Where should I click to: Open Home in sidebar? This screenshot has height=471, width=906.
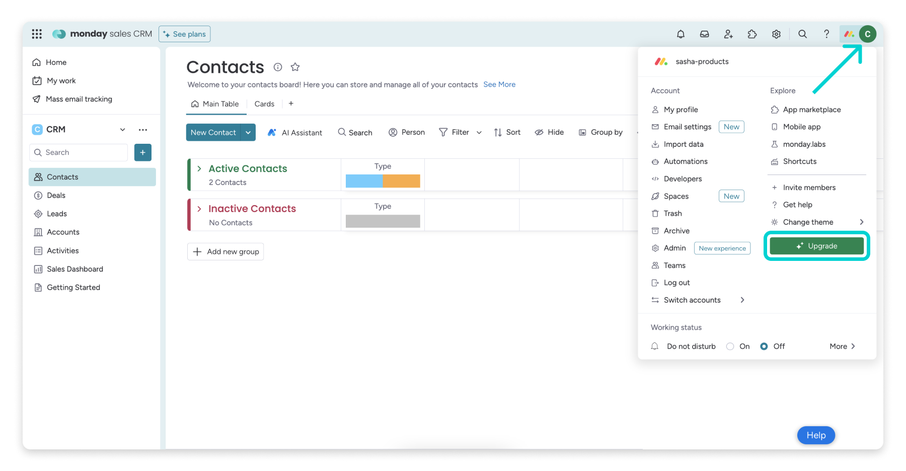(x=49, y=62)
